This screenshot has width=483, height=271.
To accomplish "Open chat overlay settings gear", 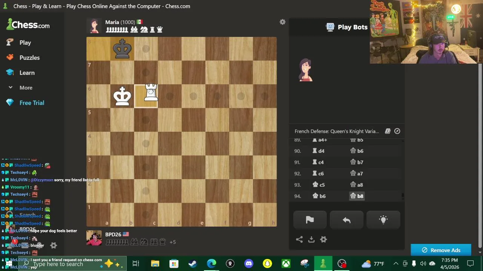I will tap(54, 245).
